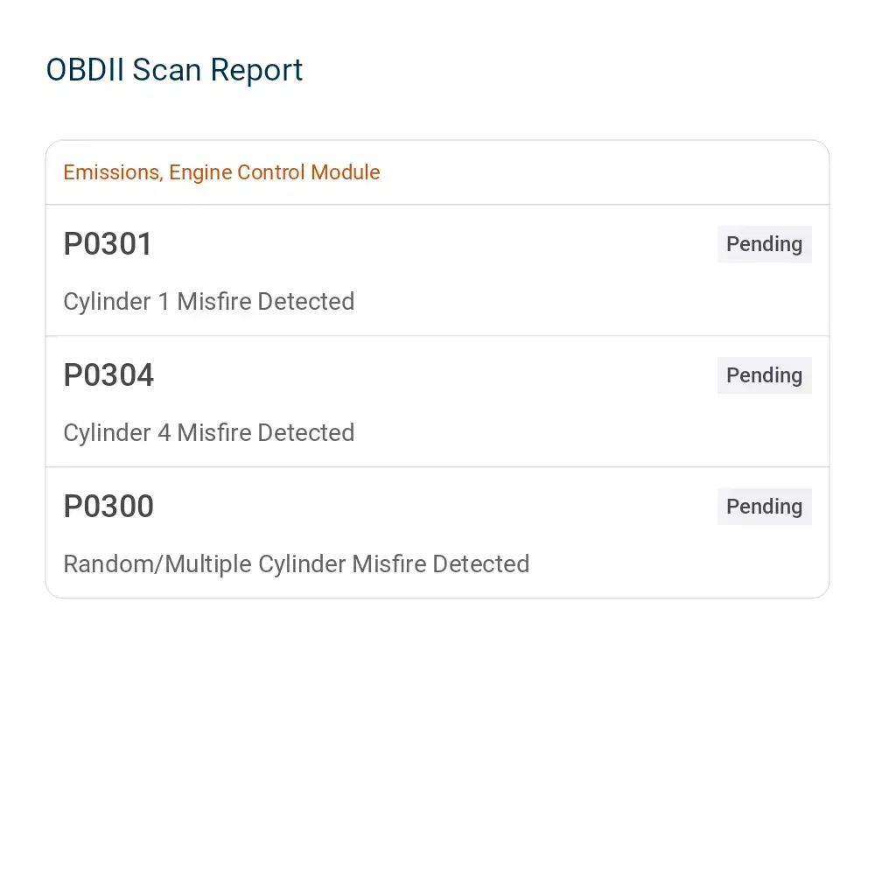Select Random/Multiple Cylinder Misfire Detected text

pyautogui.click(x=297, y=563)
